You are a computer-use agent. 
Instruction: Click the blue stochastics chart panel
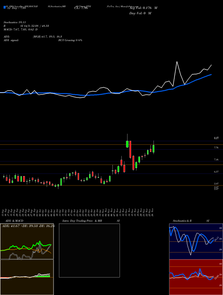point(196,241)
